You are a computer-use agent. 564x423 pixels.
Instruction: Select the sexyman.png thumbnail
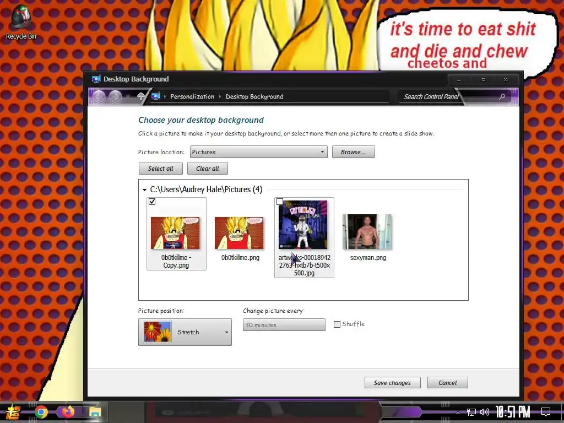click(367, 232)
